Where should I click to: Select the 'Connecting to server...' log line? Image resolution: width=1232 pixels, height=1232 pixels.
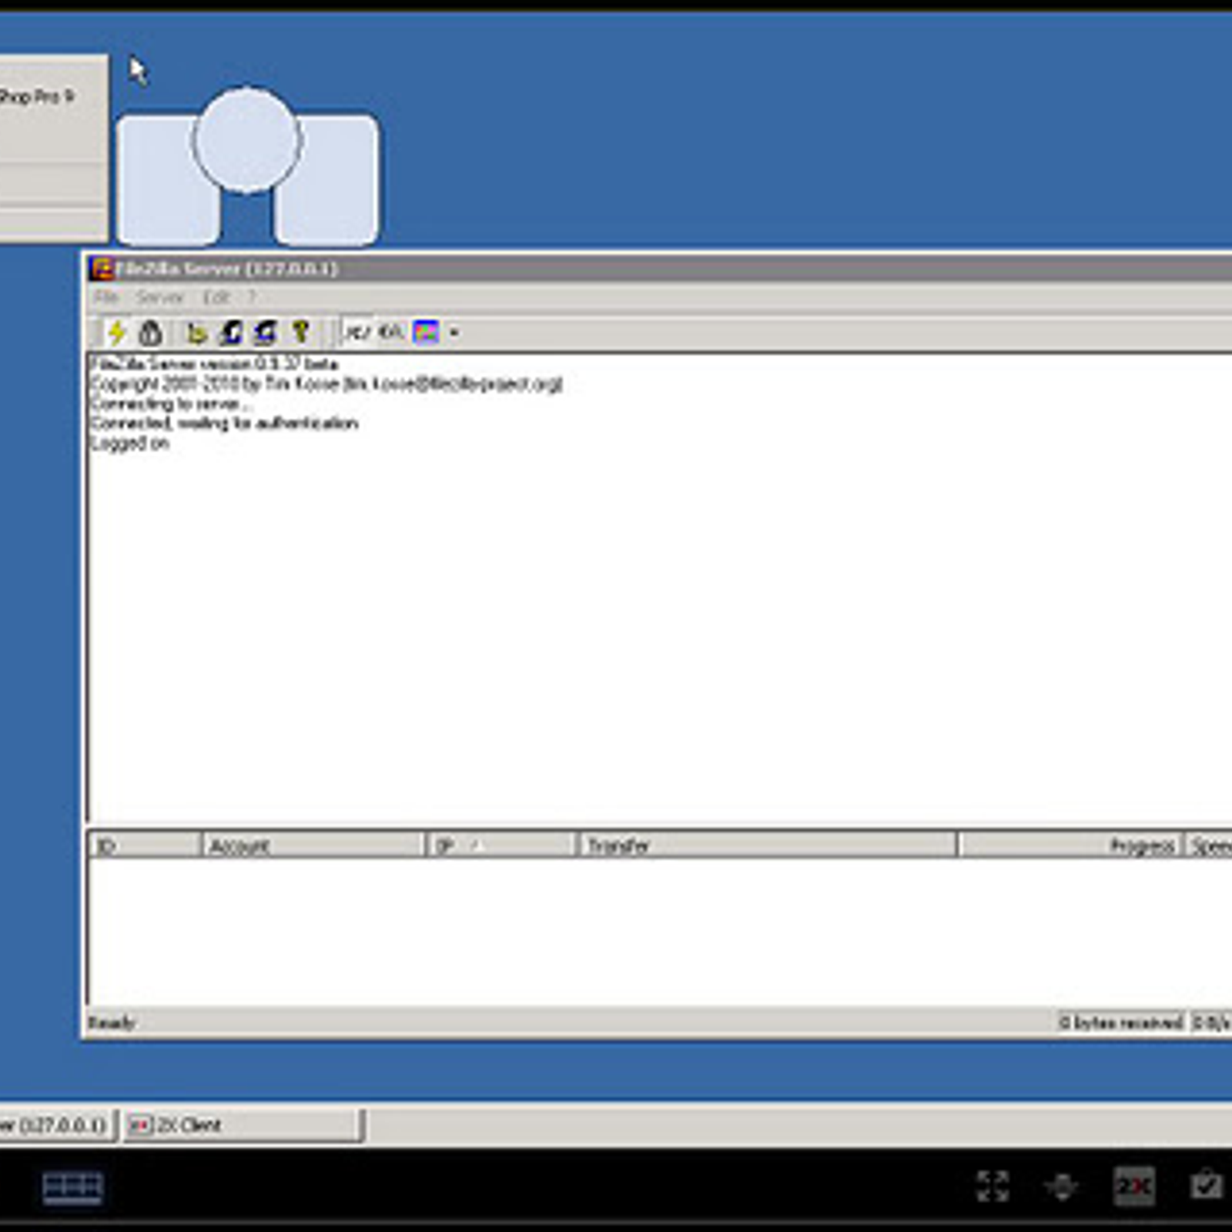tap(171, 403)
